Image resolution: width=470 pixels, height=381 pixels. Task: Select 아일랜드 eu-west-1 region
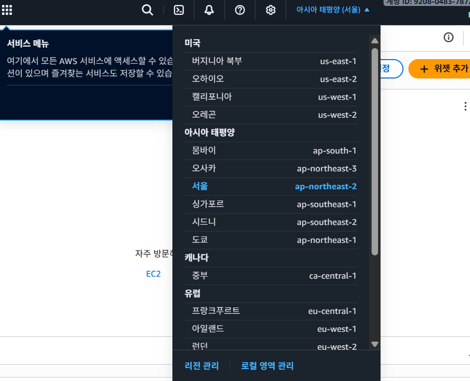point(271,329)
